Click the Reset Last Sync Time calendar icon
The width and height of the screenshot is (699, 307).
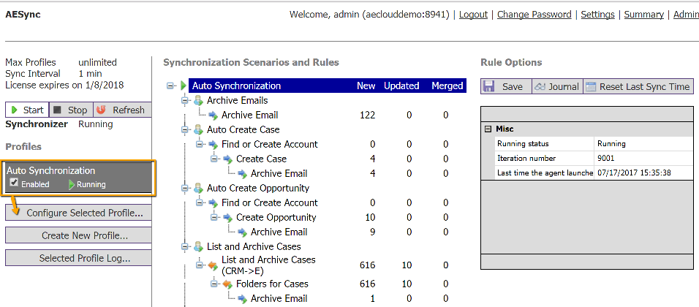click(x=591, y=86)
